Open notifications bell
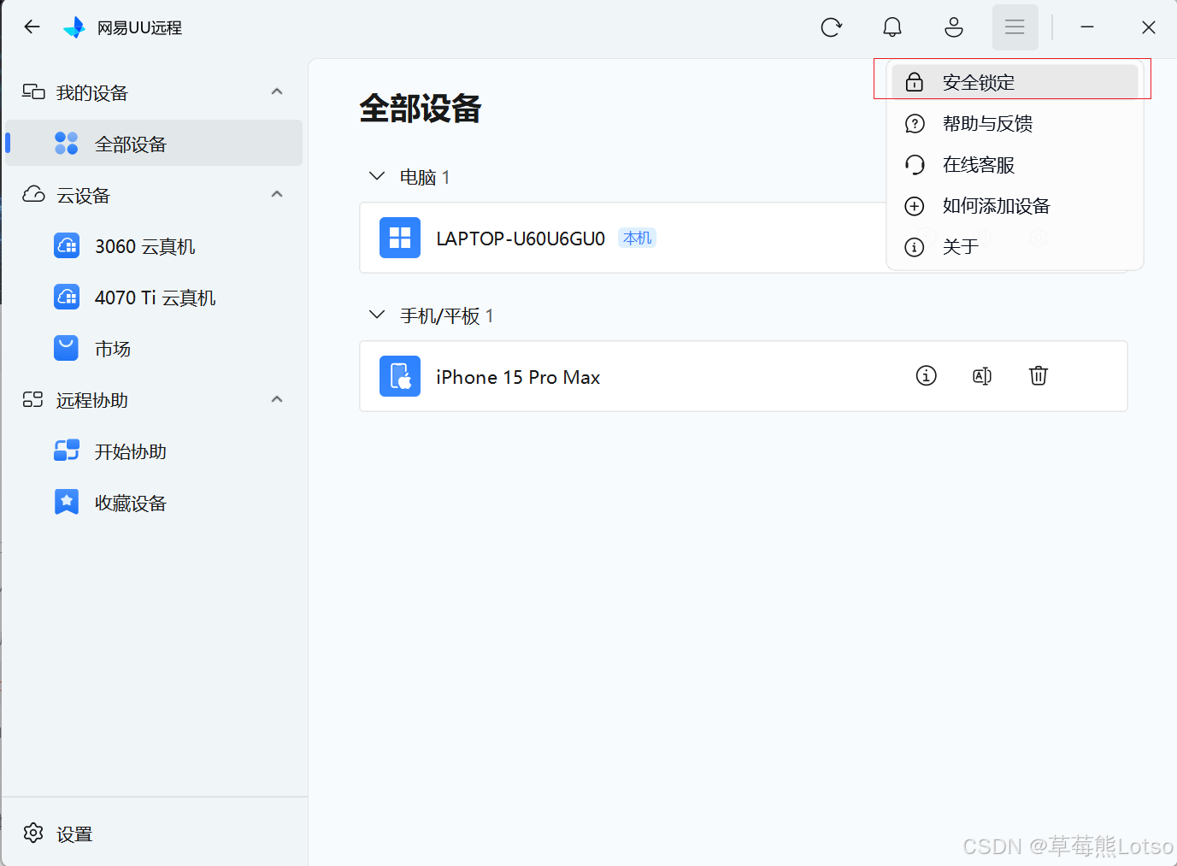The image size is (1177, 866). [x=892, y=27]
